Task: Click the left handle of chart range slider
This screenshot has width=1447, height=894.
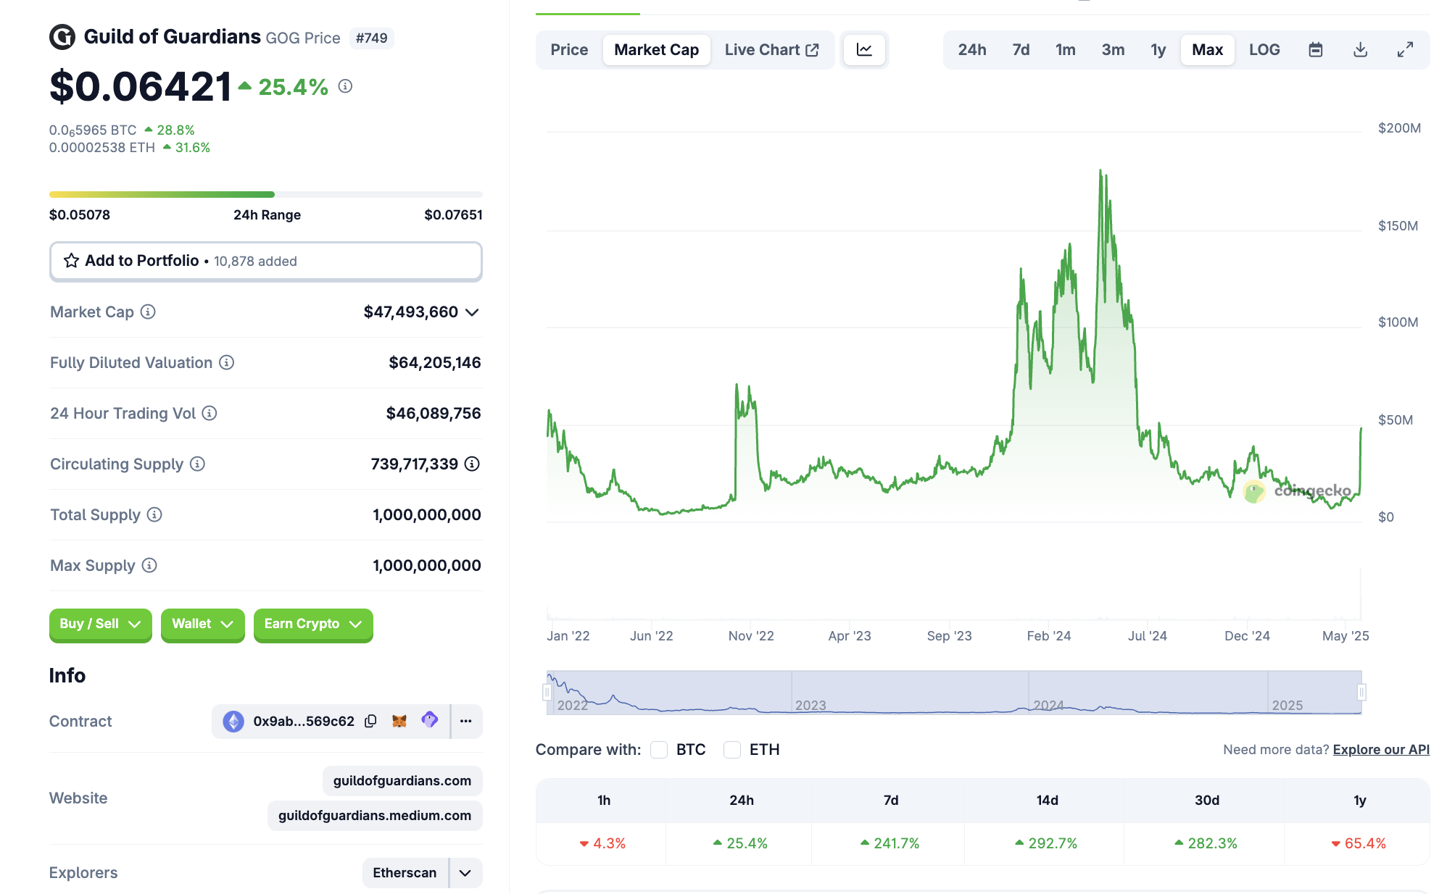Action: (547, 693)
